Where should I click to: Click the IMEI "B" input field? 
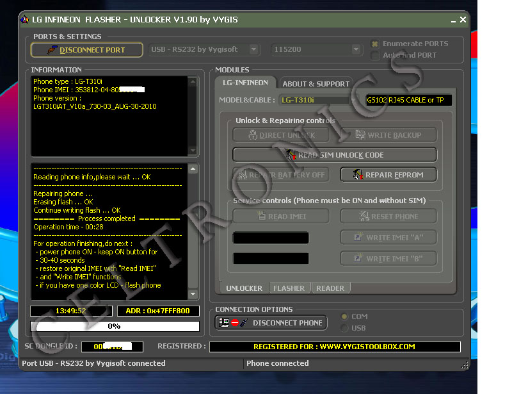click(x=271, y=258)
